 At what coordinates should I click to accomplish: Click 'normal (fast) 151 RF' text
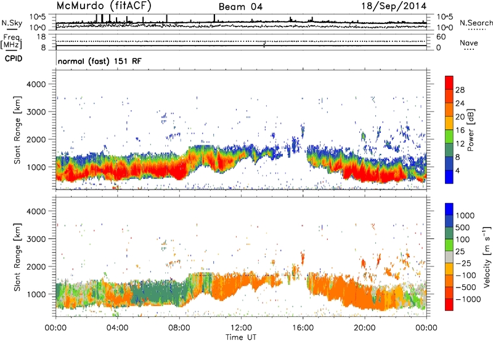pos(100,61)
